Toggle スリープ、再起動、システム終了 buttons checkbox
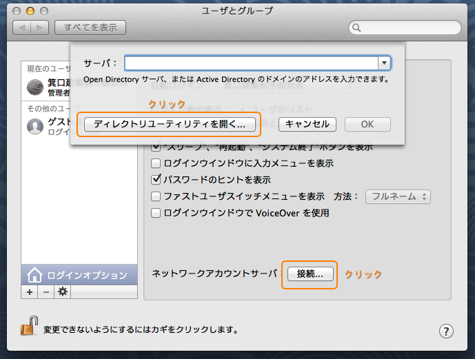 coord(156,147)
